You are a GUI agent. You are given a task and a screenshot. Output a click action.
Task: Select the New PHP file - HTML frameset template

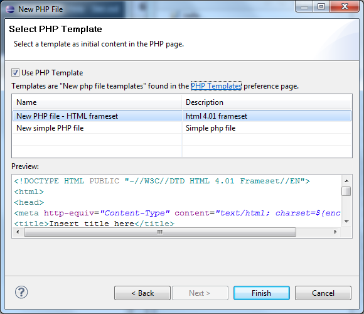pos(182,116)
